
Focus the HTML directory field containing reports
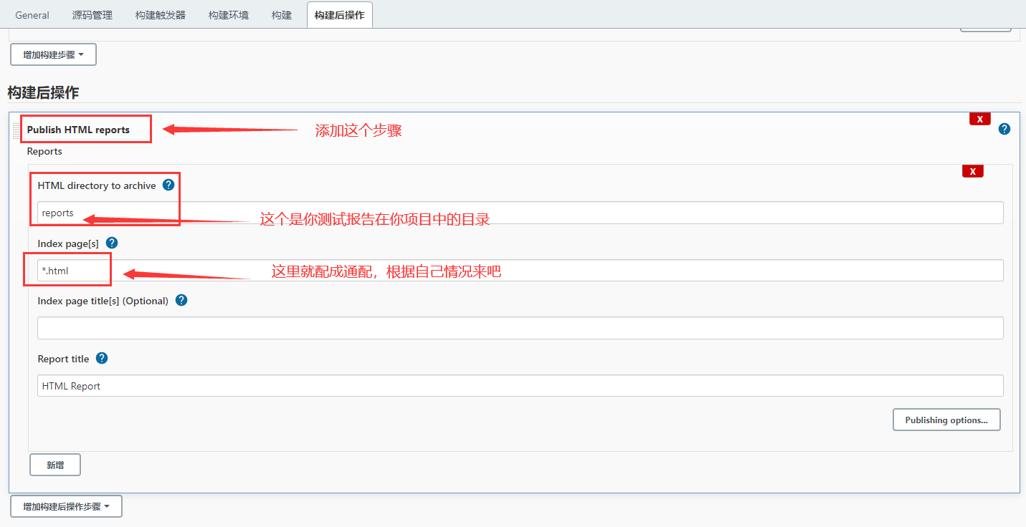pos(520,213)
